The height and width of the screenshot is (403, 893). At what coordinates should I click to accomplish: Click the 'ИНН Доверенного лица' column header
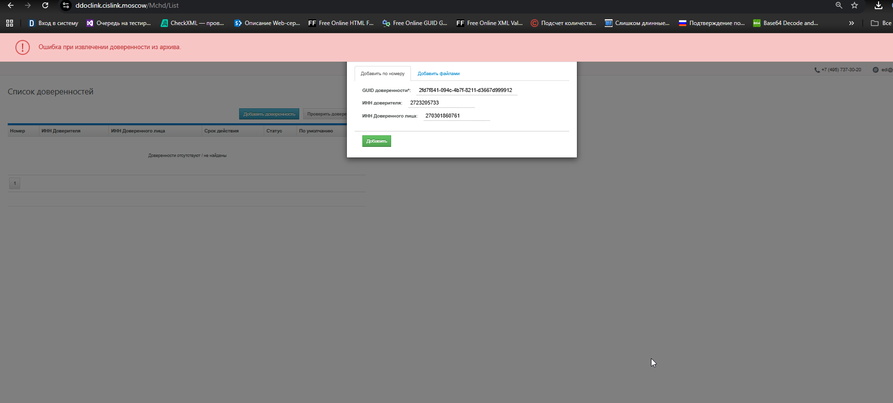click(155, 131)
